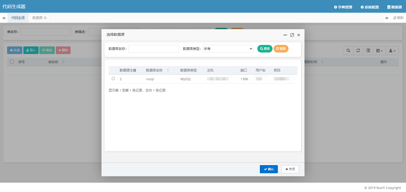Click the 生成 button in the background page

pyautogui.click(x=15, y=50)
